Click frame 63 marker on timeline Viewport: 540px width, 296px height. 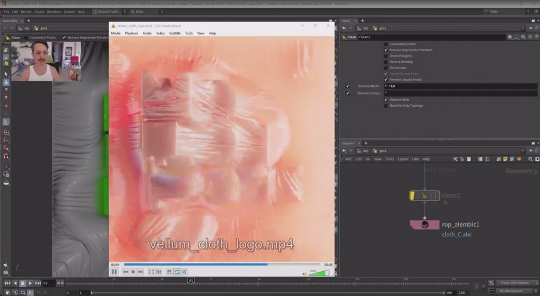(191, 281)
